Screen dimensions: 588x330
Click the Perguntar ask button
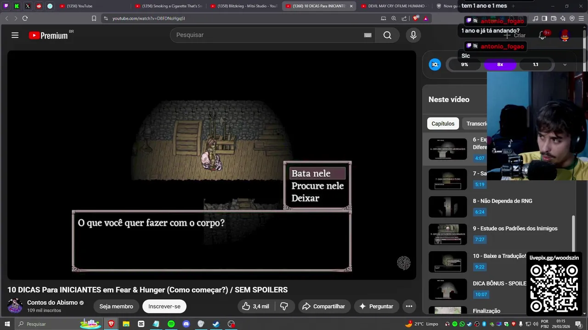376,306
